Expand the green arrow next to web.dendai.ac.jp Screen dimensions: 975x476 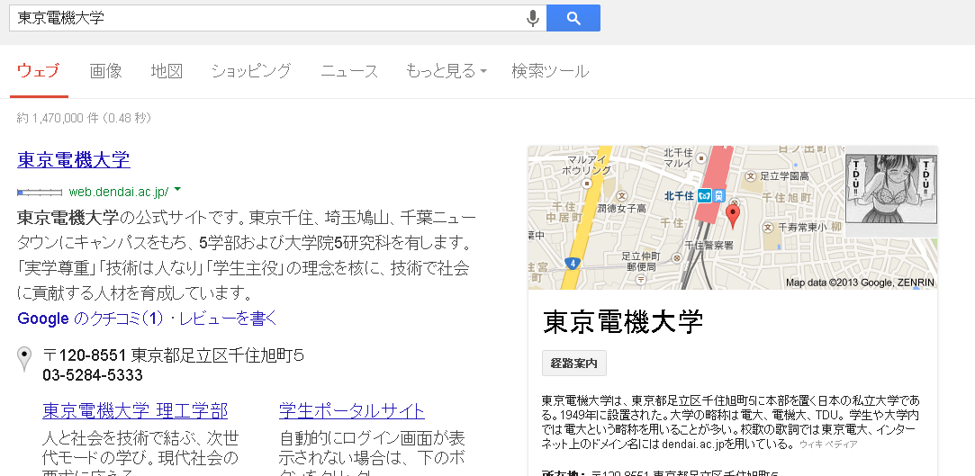tap(177, 189)
